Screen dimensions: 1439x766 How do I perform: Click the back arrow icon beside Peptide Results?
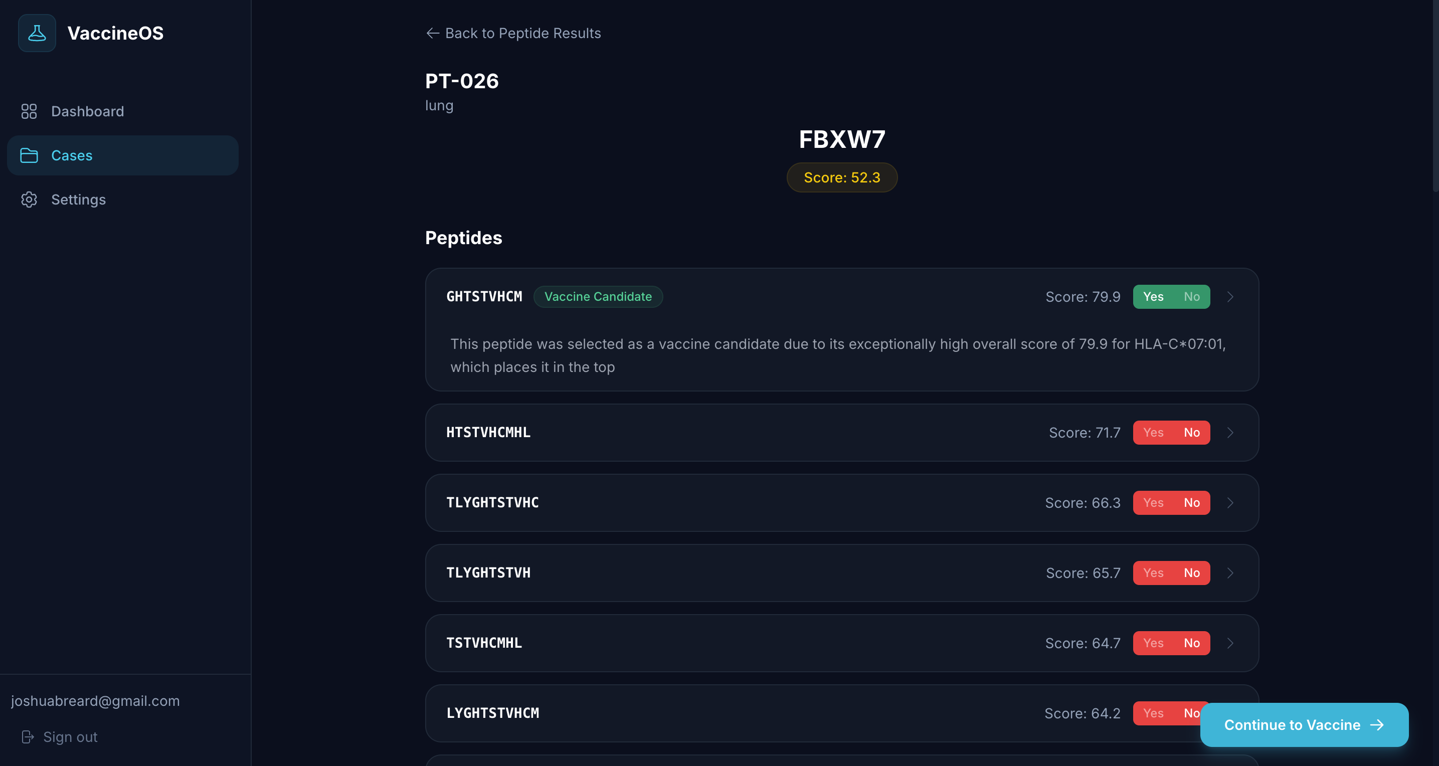[432, 33]
